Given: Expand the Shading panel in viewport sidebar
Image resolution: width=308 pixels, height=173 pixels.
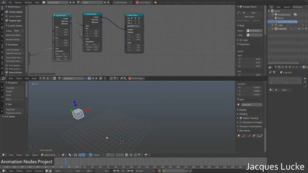Looking at the screenshot, I should [x=238, y=114].
